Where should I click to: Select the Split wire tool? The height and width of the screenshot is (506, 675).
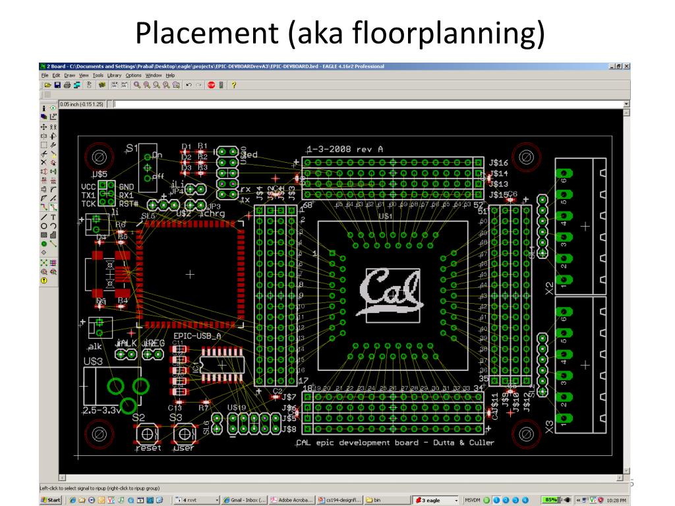coord(44,198)
